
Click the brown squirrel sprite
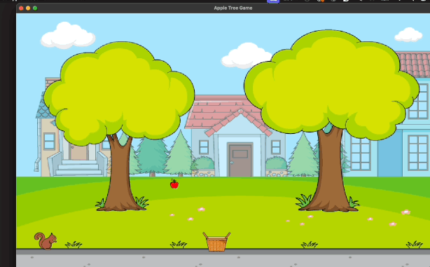click(46, 241)
